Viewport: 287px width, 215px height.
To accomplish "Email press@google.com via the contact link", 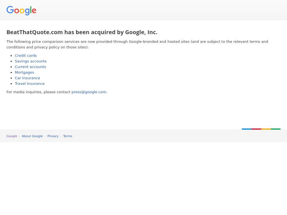I will (x=89, y=92).
